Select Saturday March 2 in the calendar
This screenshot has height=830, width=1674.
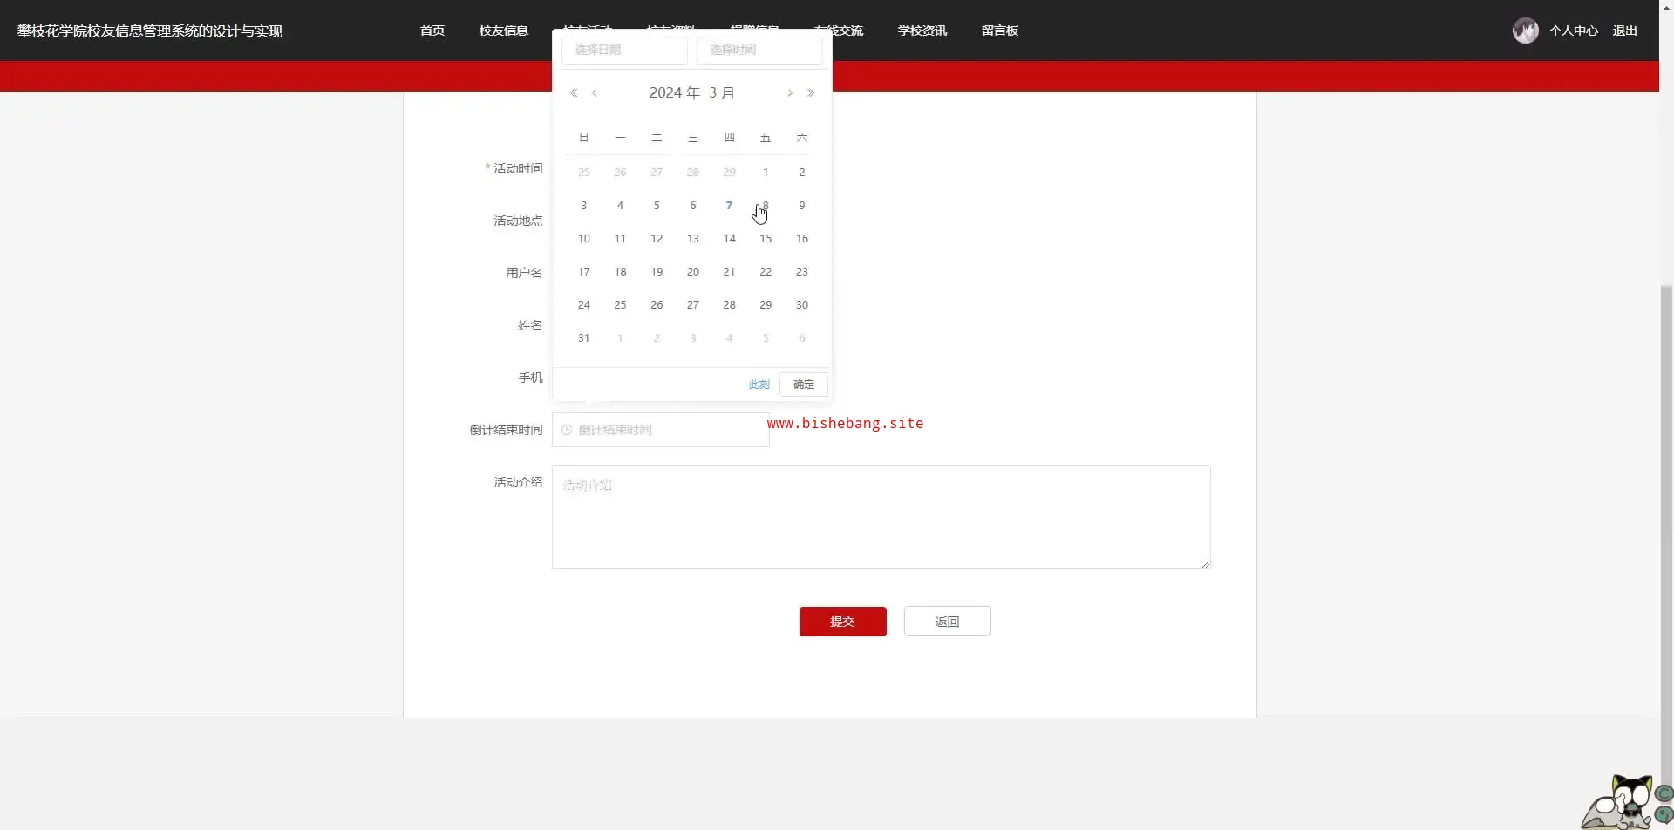802,173
